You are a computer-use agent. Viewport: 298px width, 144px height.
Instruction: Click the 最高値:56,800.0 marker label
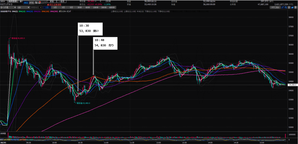click(x=18, y=38)
